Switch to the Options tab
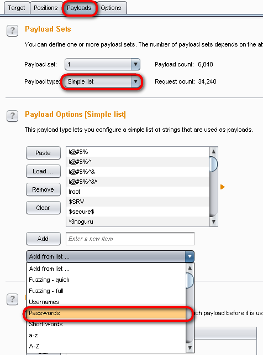Viewport: 263px width, 355px height. pyautogui.click(x=111, y=8)
